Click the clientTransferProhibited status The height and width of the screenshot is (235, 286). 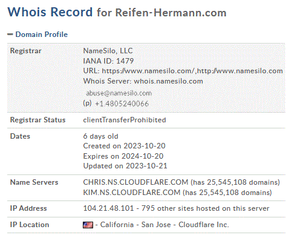point(125,120)
